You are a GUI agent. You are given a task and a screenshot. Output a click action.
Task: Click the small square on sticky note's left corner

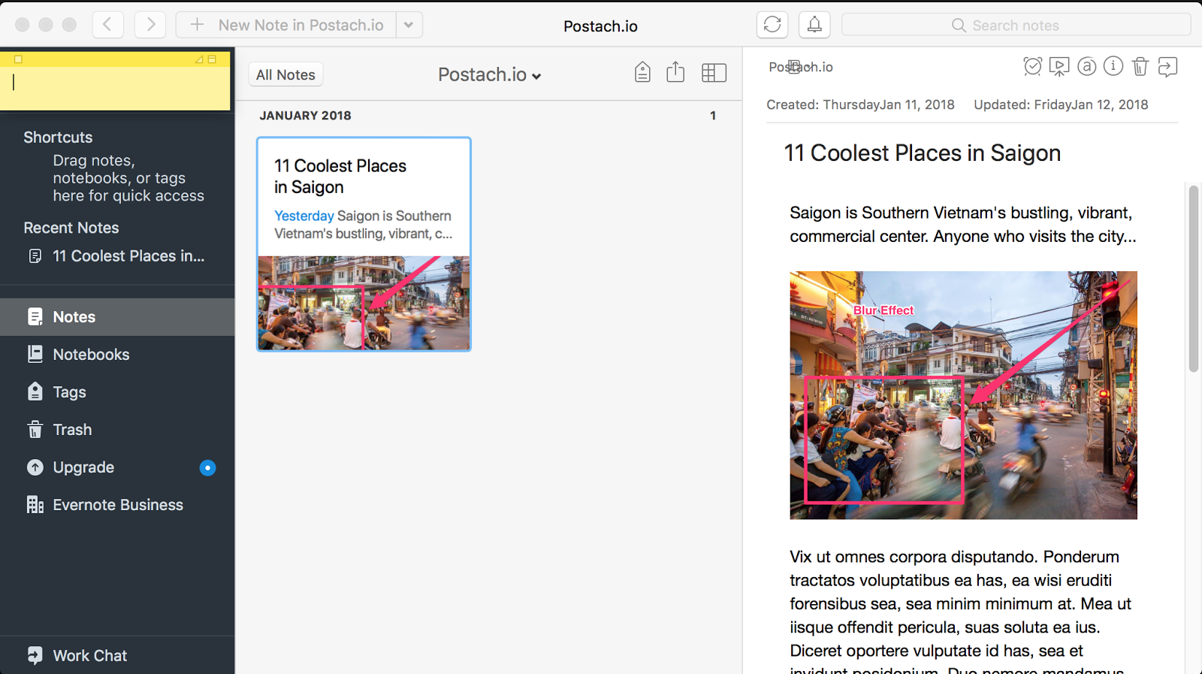click(19, 59)
